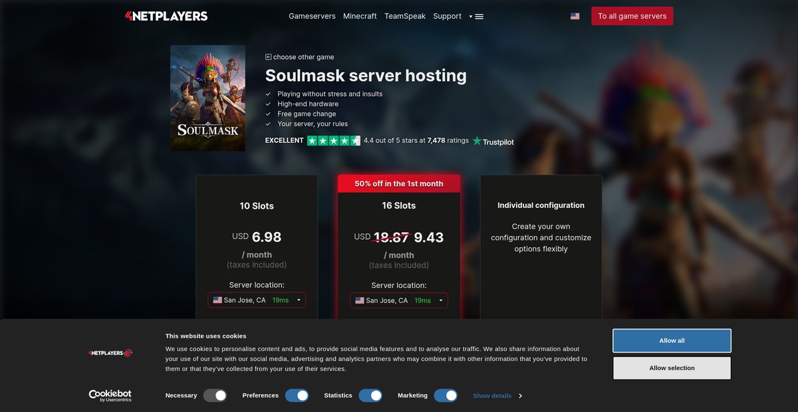Click the Soulmask game cover image
This screenshot has height=412, width=798.
click(x=207, y=98)
